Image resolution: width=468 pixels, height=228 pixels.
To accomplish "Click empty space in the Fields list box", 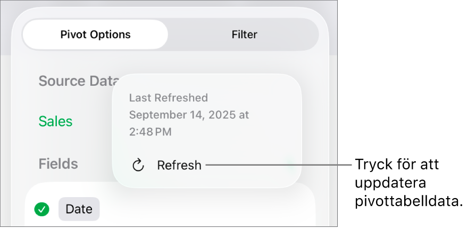I will tap(213, 210).
